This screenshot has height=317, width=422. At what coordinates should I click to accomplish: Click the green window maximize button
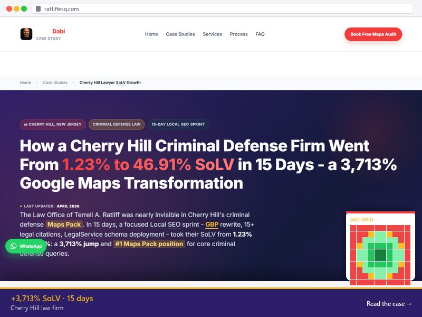24,8
